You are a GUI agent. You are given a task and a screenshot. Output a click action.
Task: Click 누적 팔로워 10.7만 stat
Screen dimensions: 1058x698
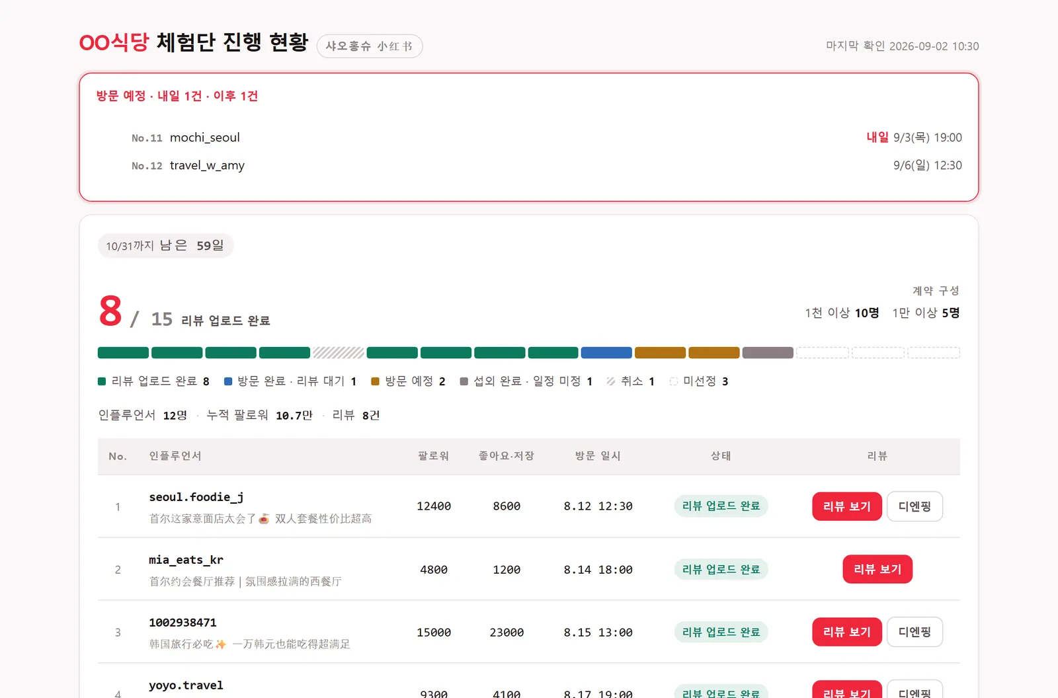coord(259,415)
